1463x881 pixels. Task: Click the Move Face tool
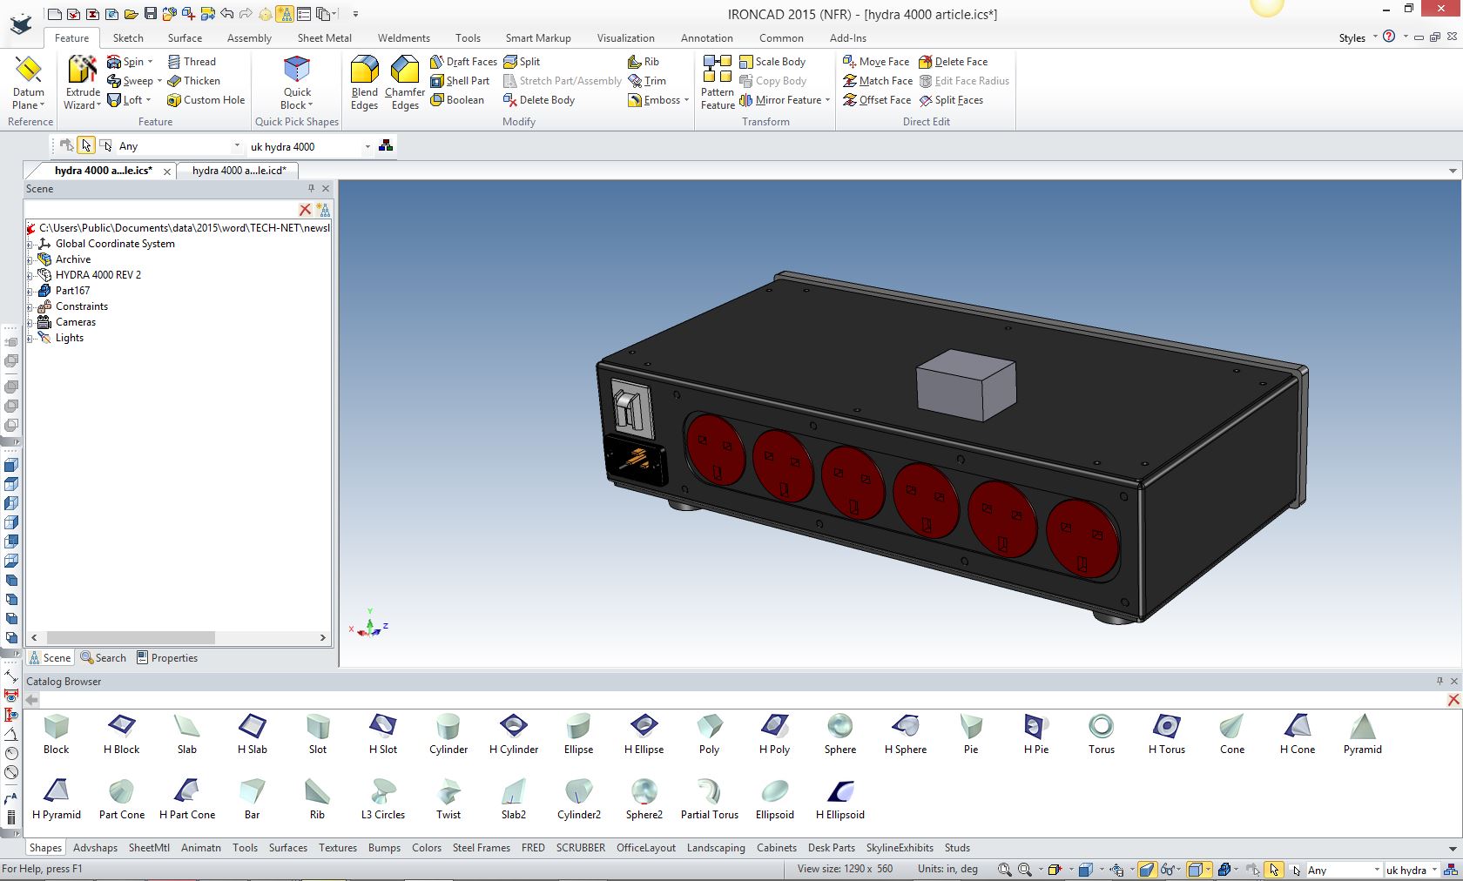876,62
